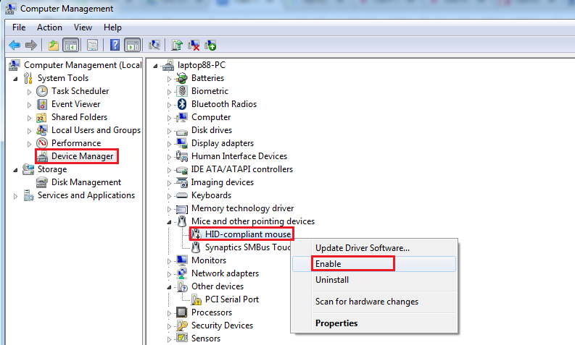Collapse the Storage node
The width and height of the screenshot is (575, 345).
click(x=15, y=170)
